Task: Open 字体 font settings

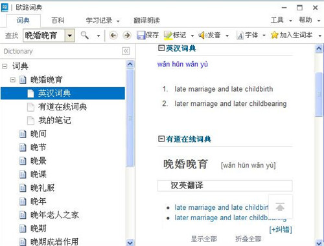Action: click(248, 35)
